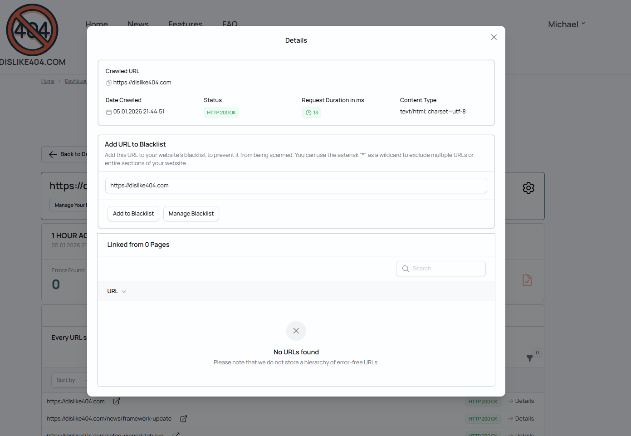Focus the blacklist URL input field

tap(296, 186)
